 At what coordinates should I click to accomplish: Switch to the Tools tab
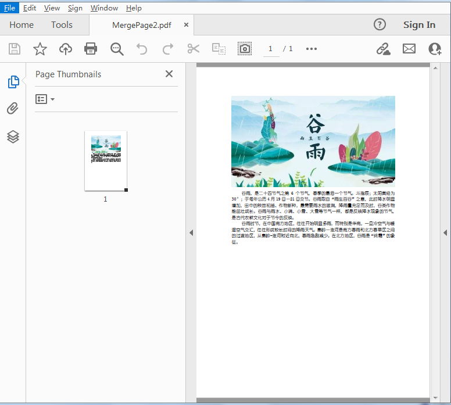[62, 24]
